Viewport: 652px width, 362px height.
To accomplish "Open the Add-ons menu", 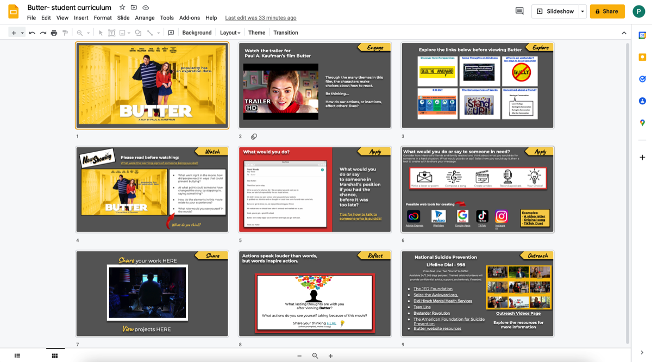I will pyautogui.click(x=190, y=18).
